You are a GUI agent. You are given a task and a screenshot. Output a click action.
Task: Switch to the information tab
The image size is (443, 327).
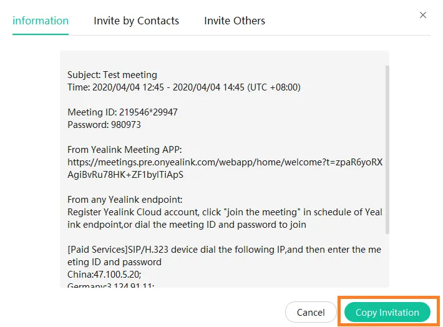41,21
